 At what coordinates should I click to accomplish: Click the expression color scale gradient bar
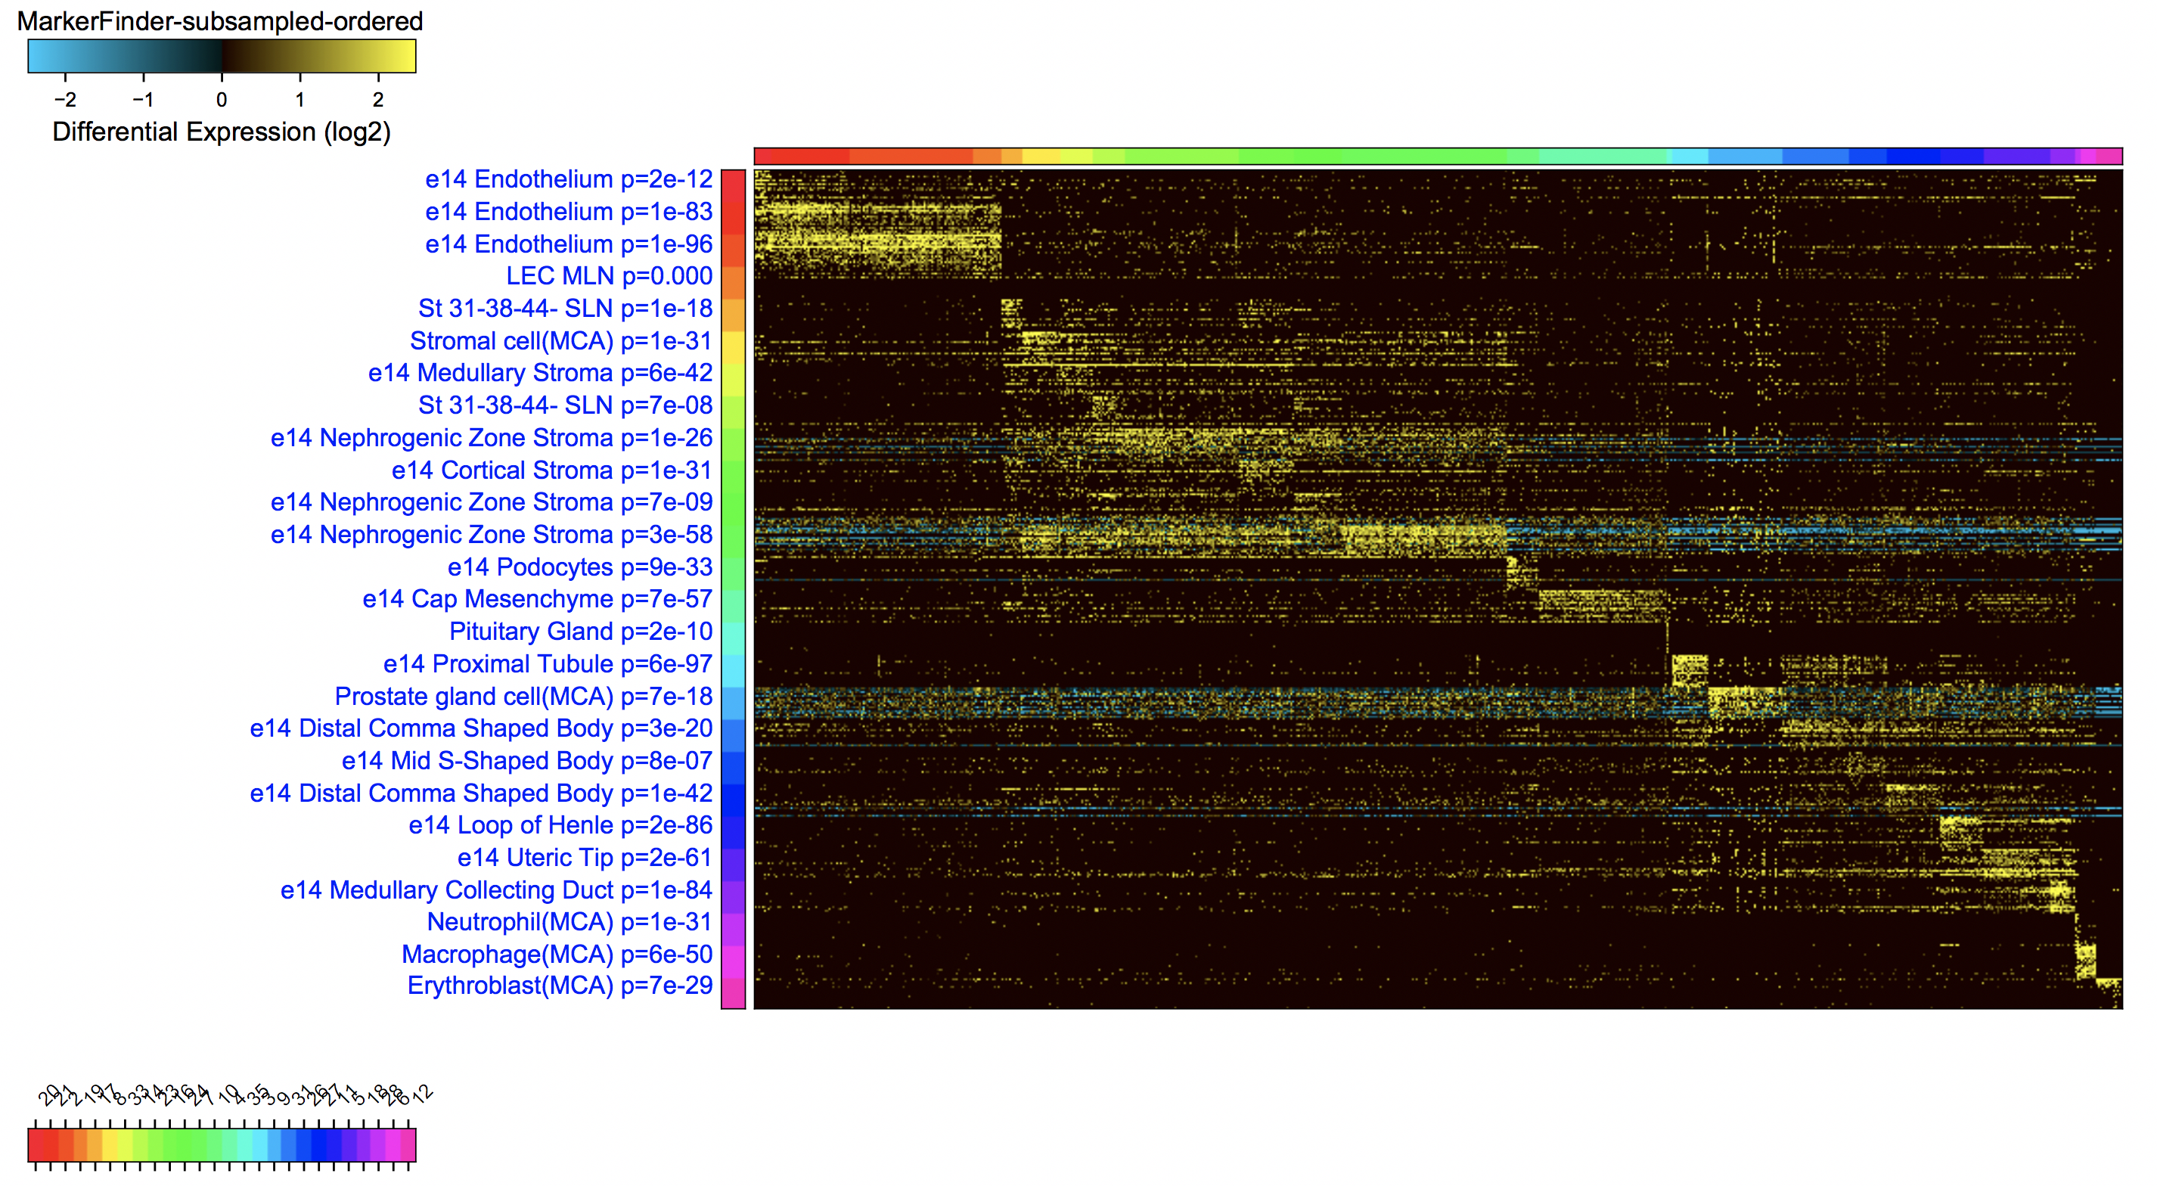tap(222, 56)
